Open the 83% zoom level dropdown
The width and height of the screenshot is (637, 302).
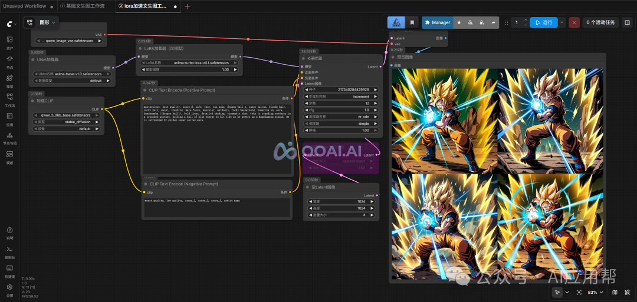pyautogui.click(x=595, y=292)
